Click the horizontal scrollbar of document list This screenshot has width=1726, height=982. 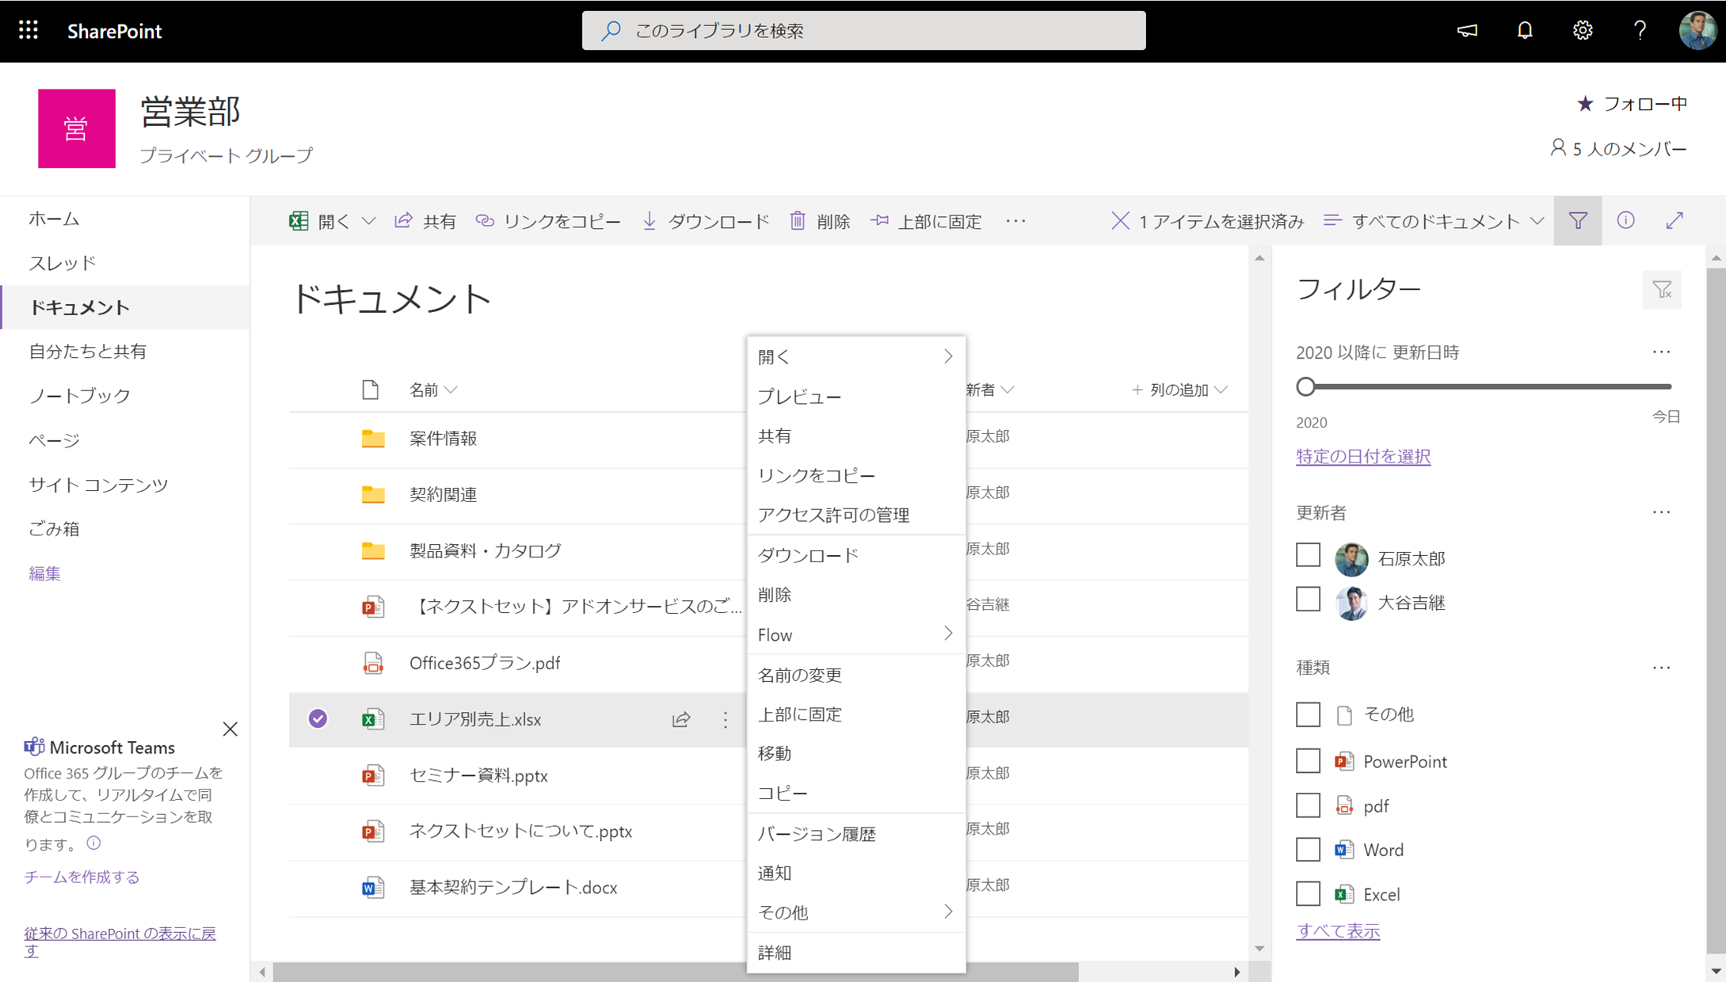[x=676, y=972]
